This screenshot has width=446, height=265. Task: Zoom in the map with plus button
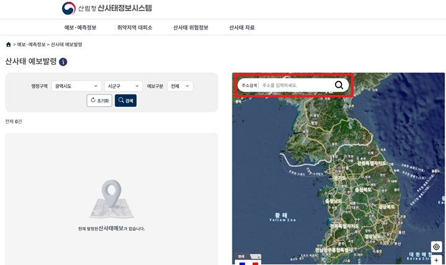436,260
